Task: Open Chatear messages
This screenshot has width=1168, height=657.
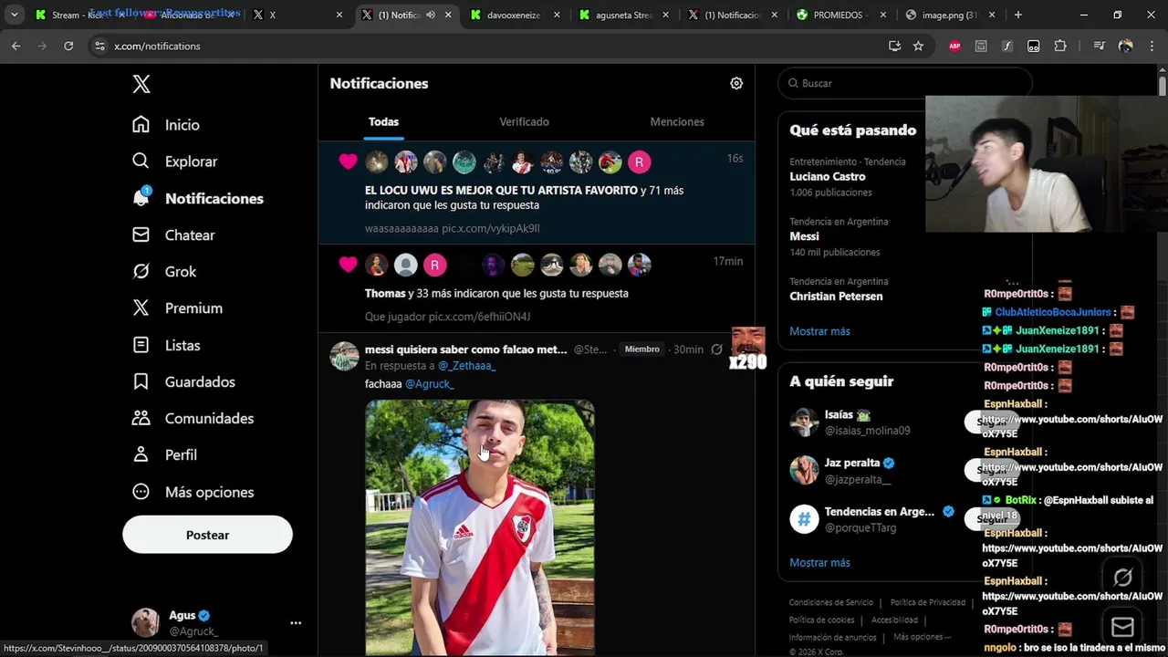Action: point(173,235)
